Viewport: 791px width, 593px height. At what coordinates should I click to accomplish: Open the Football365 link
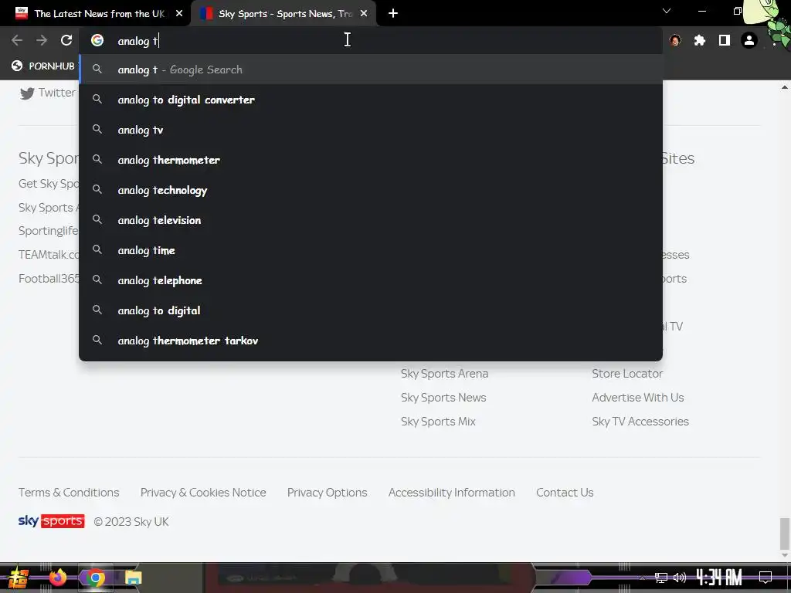49,278
